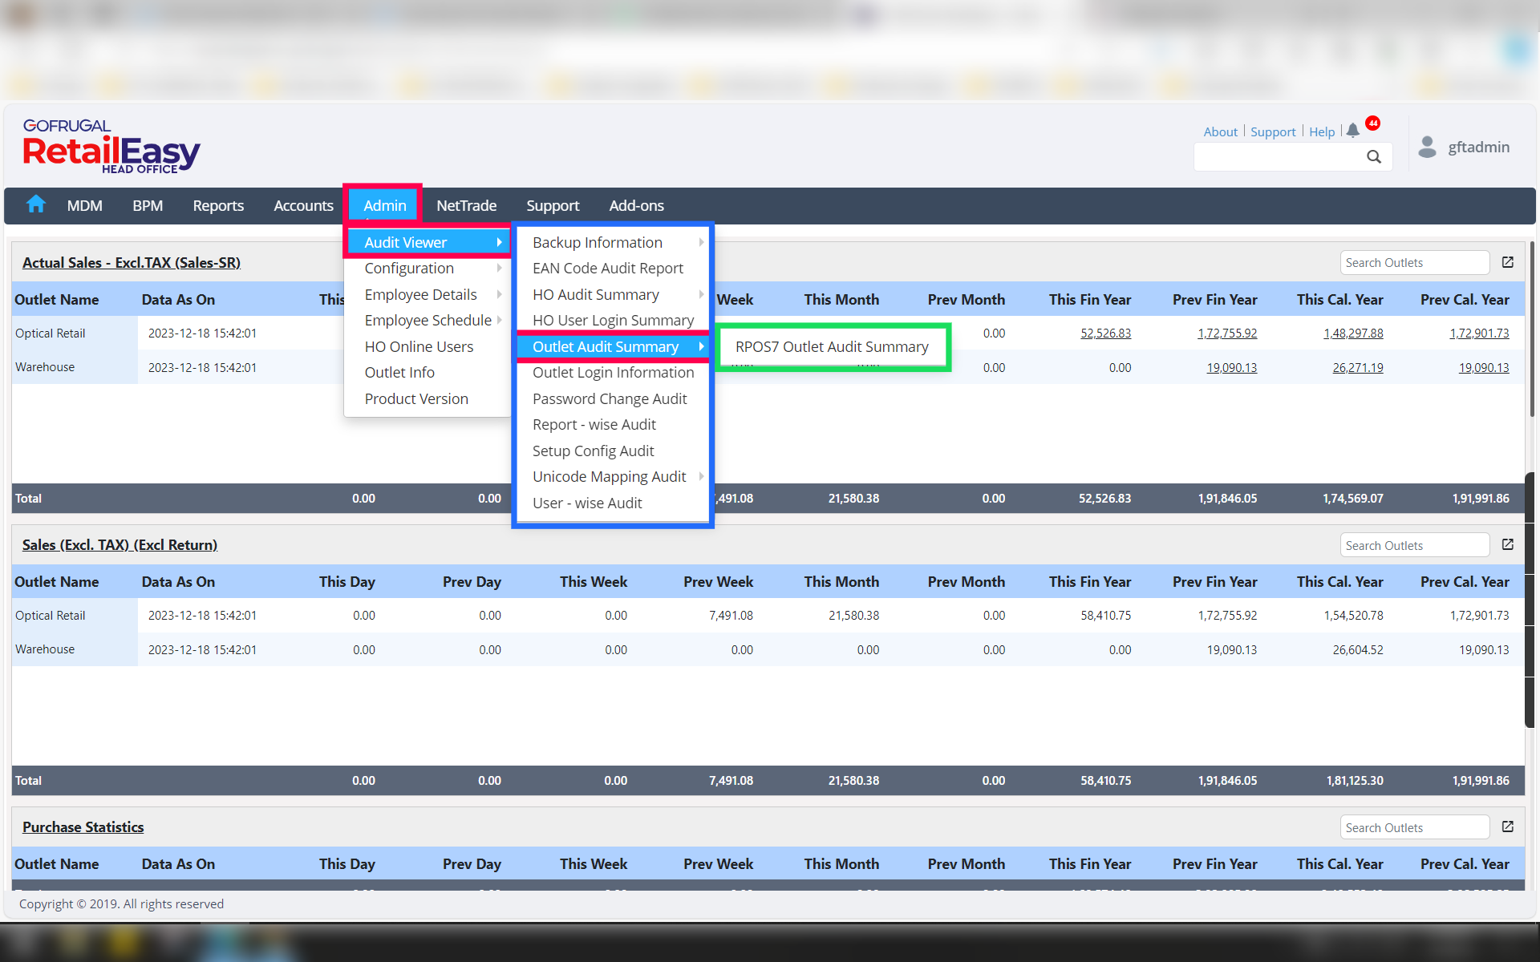Open Actual Sales panel in new window
1540x962 pixels.
[x=1508, y=262]
